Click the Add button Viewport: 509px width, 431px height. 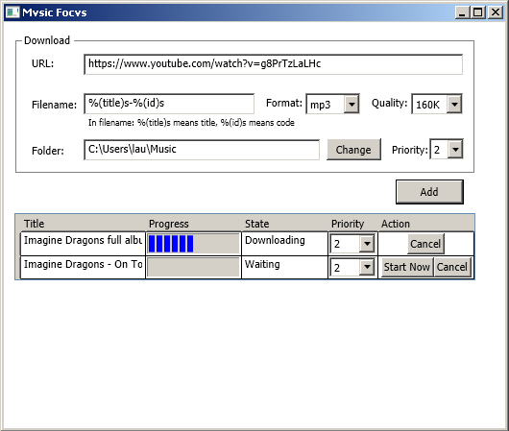point(429,192)
